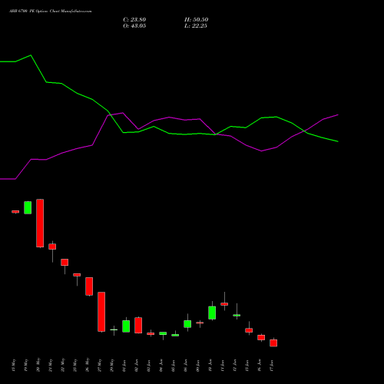Image resolution: width=384 pixels, height=384 pixels.
Task: Click the red candle for 26 May
Action: click(x=89, y=286)
